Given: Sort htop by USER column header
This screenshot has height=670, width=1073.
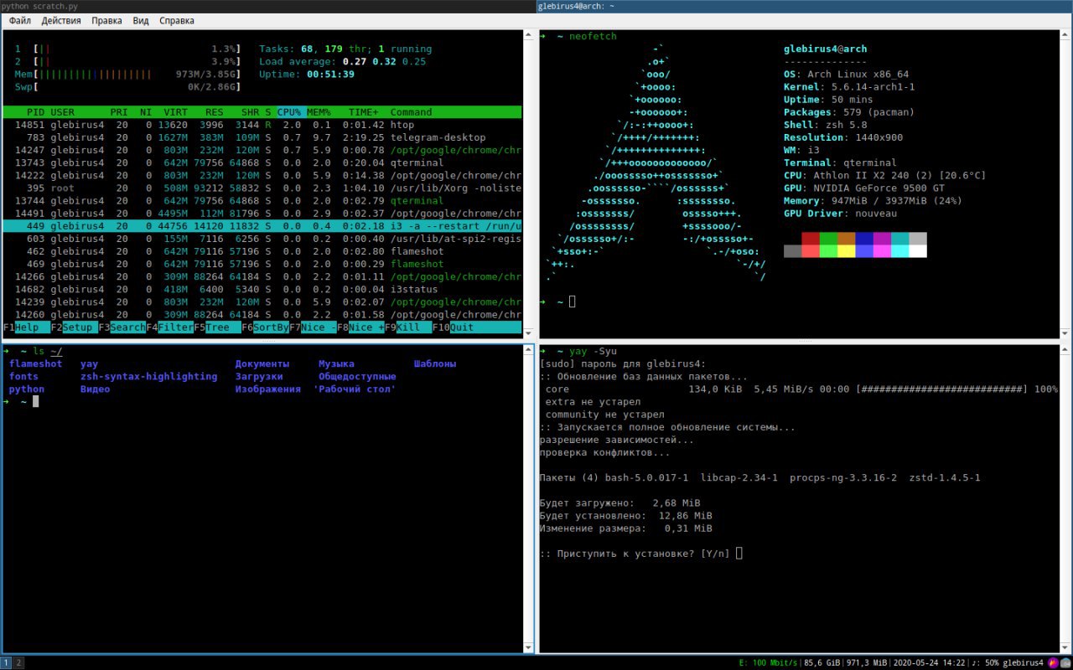Looking at the screenshot, I should (x=63, y=112).
